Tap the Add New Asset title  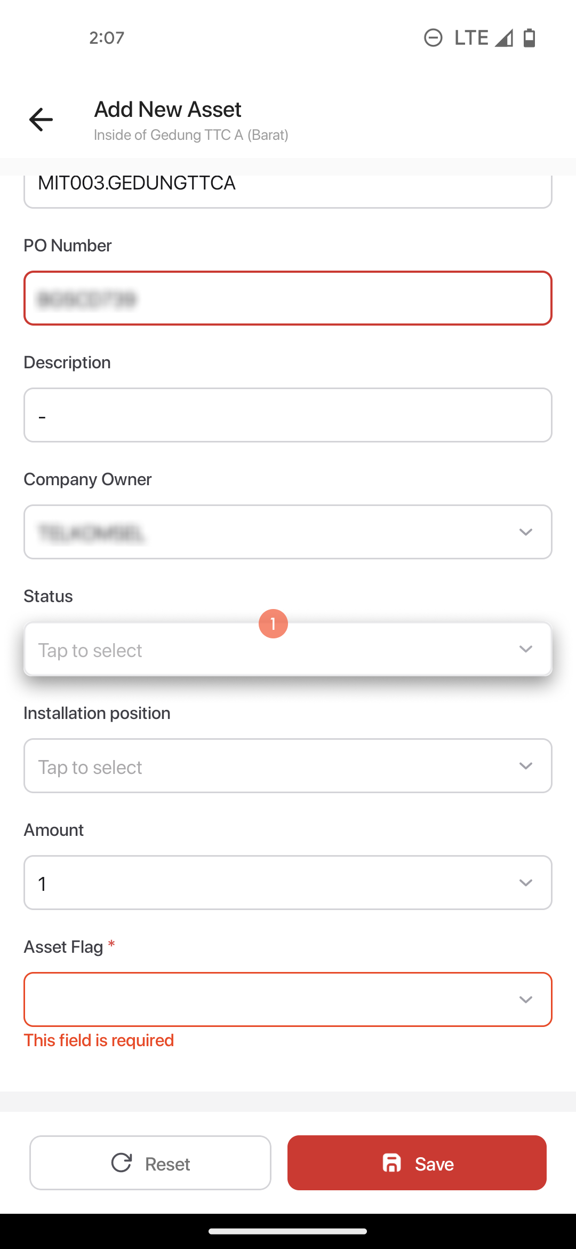coord(168,109)
